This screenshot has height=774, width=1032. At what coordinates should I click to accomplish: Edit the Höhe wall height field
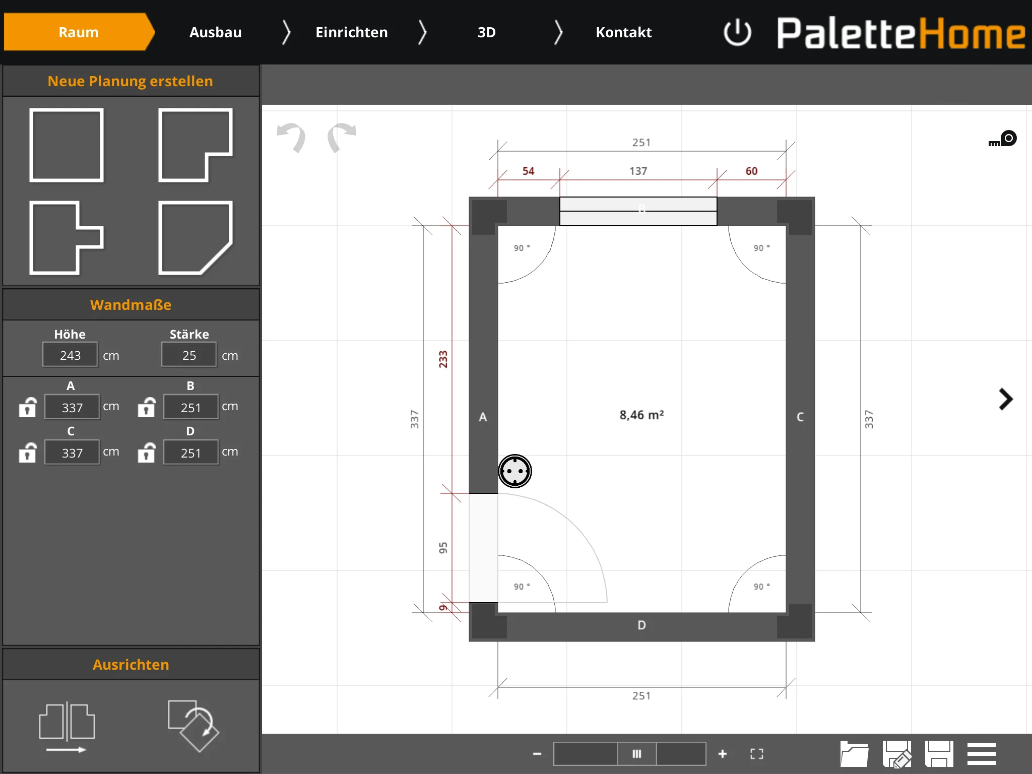(70, 355)
